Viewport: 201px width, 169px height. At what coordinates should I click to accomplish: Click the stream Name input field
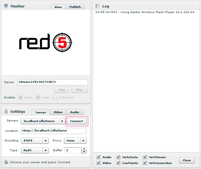(53, 82)
